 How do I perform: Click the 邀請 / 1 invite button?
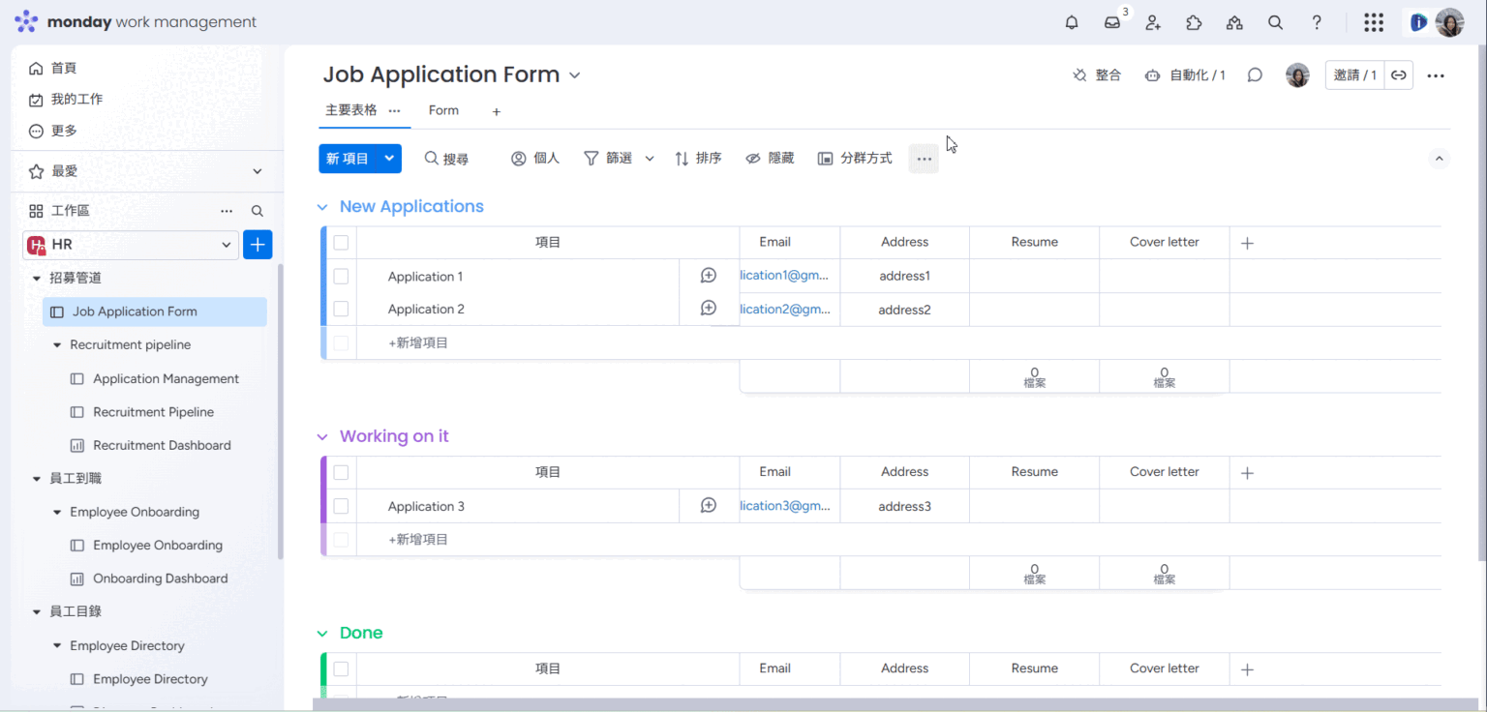coord(1354,75)
